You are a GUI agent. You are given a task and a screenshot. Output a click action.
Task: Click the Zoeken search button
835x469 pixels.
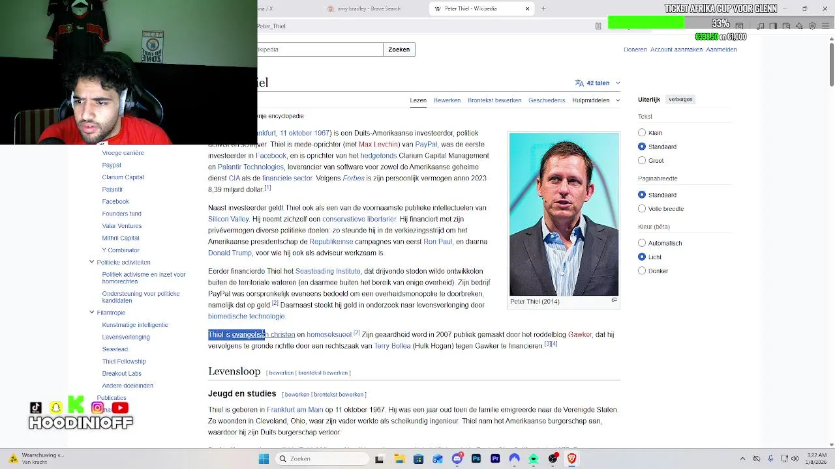(x=399, y=50)
